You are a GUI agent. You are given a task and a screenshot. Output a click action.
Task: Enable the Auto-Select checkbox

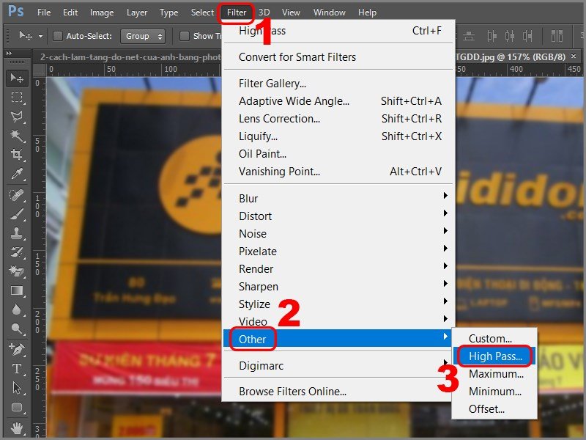point(58,36)
